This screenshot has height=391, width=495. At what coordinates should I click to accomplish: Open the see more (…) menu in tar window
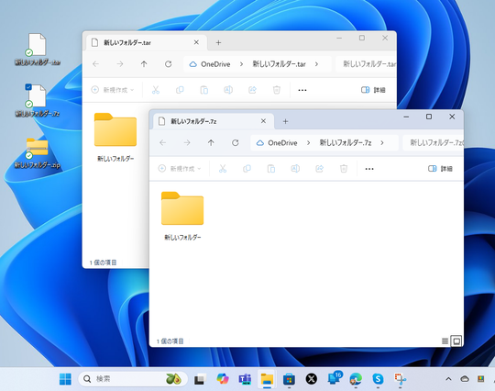click(x=302, y=90)
